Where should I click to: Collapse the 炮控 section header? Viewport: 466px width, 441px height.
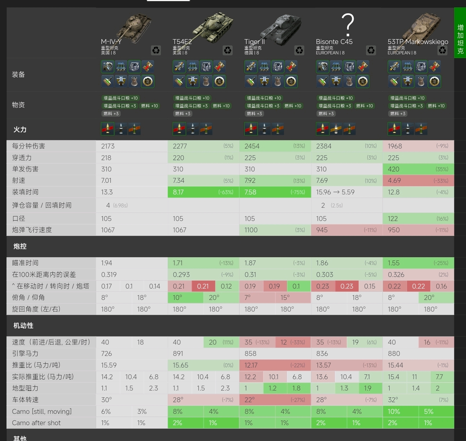point(20,246)
